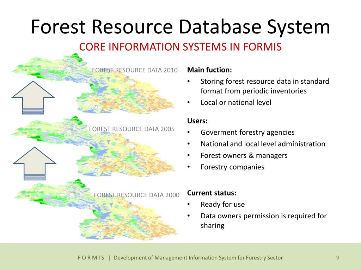Select bullet 'National and local level administration'
361x270 pixels.
click(263, 144)
